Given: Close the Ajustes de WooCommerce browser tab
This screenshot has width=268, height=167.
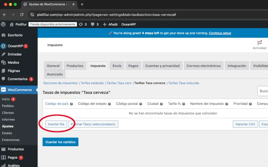Looking at the screenshot, I should click(x=73, y=4).
